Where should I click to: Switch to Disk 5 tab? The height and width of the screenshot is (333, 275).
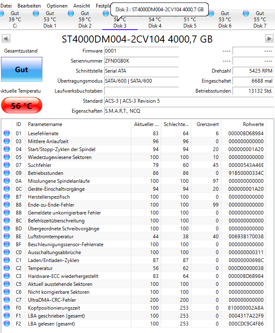(x=190, y=20)
